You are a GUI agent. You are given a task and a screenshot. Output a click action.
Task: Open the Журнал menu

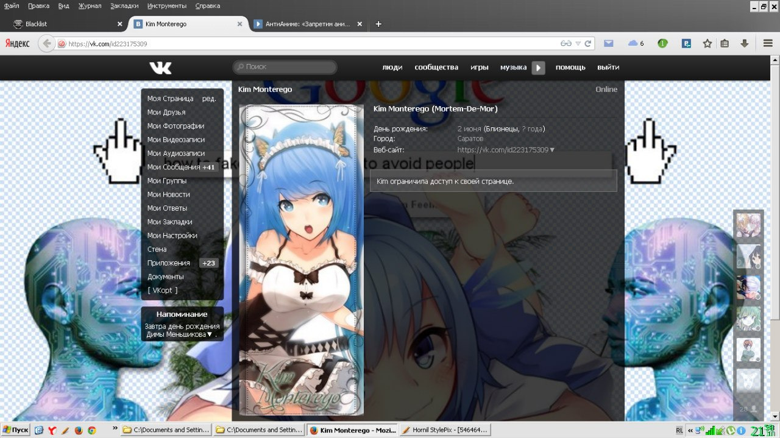[90, 5]
